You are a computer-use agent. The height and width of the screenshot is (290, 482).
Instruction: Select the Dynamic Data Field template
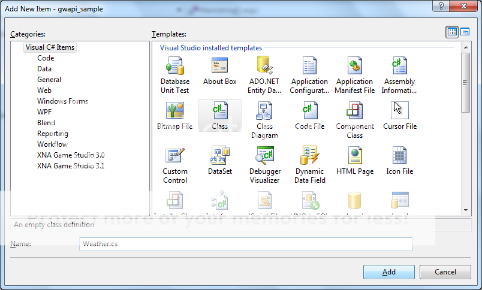pos(309,165)
